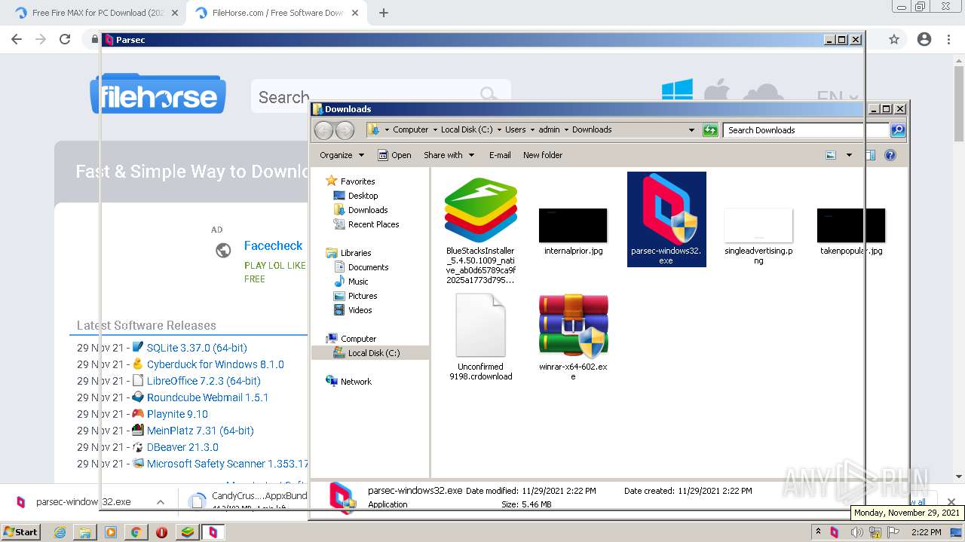
Task: Open DBeaver 21.3.0 link
Action: [x=182, y=447]
